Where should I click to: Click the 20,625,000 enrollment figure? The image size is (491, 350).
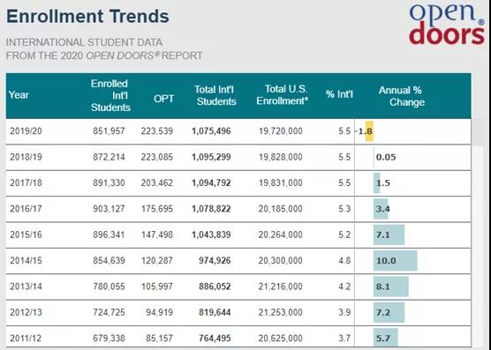[x=280, y=339]
